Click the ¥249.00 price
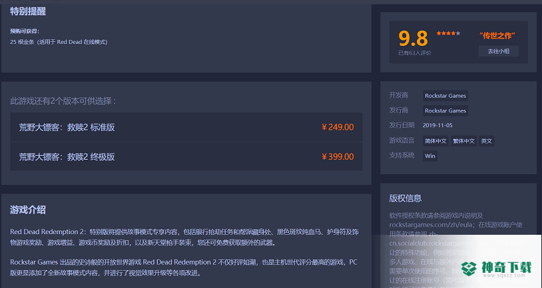Viewport: 542px width, 288px height. coord(338,127)
